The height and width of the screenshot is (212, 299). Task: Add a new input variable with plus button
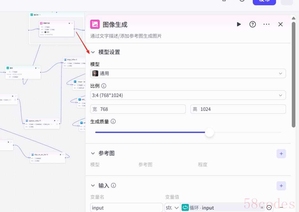[x=281, y=186]
